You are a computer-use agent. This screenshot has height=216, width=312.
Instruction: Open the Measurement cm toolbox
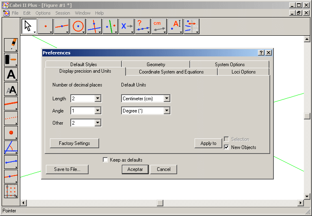click(159, 26)
